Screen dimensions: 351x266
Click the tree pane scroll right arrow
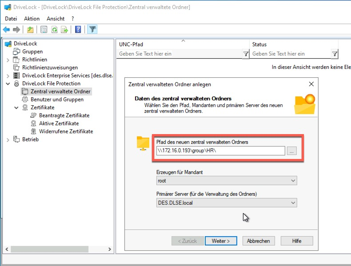coord(109,249)
